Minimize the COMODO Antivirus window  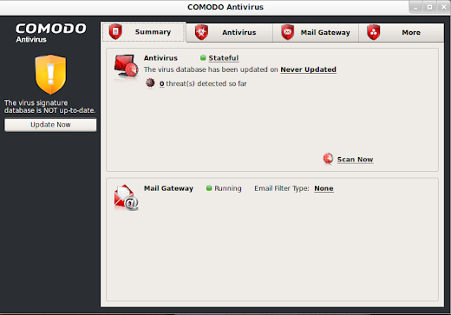tap(415, 8)
